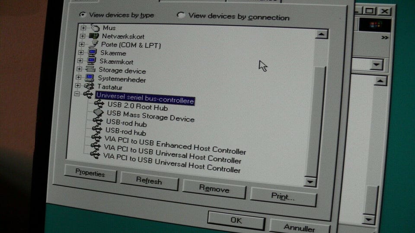
Task: Click the Remove button
Action: 214,189
